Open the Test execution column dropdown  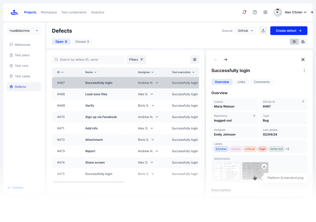pos(183,72)
